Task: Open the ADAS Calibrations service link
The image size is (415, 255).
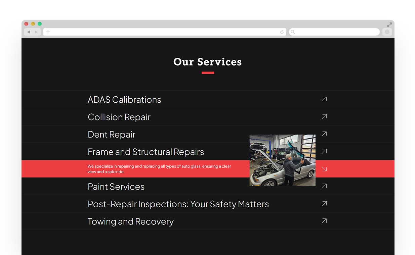Action: [x=124, y=100]
